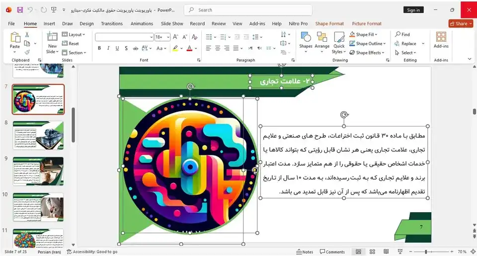Align text right
Viewport: 477px width, 256px height.
227,48
